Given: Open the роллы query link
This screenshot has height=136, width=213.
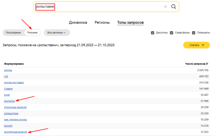Looking at the screenshot, I should tap(8, 70).
